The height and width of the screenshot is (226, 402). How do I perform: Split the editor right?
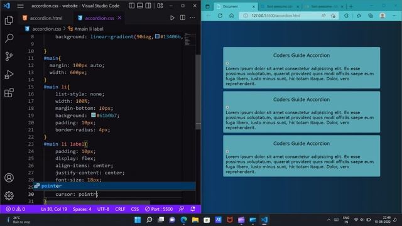[x=183, y=18]
